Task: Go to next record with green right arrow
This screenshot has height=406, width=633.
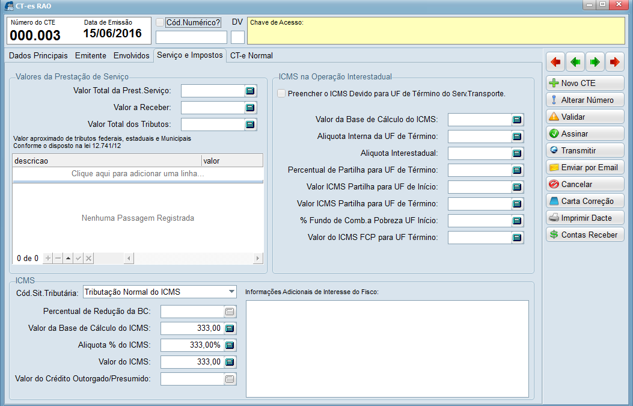Action: (x=595, y=62)
